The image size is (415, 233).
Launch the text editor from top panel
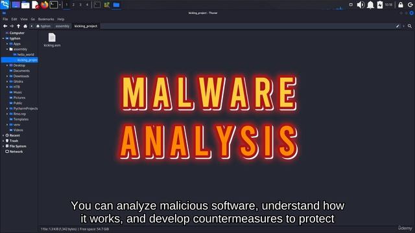pyautogui.click(x=35, y=5)
